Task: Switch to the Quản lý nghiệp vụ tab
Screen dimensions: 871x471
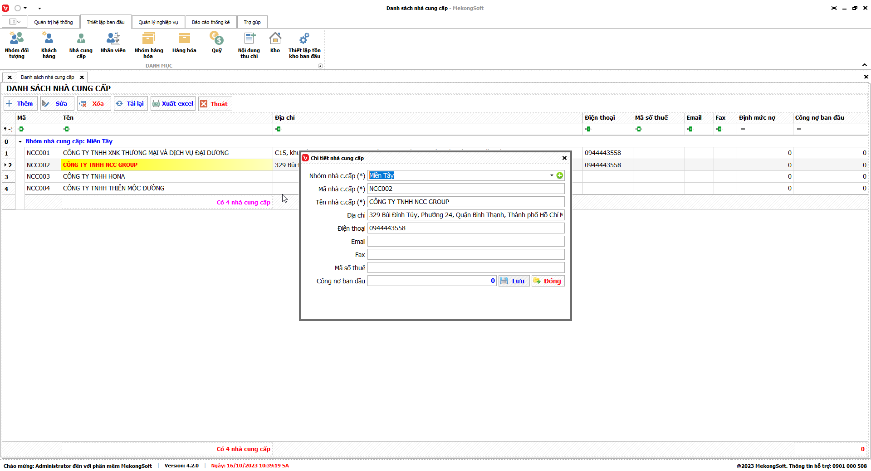Action: point(158,22)
